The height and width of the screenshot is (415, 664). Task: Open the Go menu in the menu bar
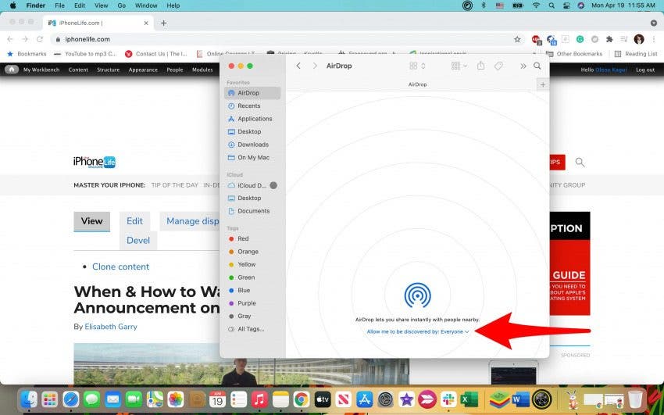[x=121, y=5]
